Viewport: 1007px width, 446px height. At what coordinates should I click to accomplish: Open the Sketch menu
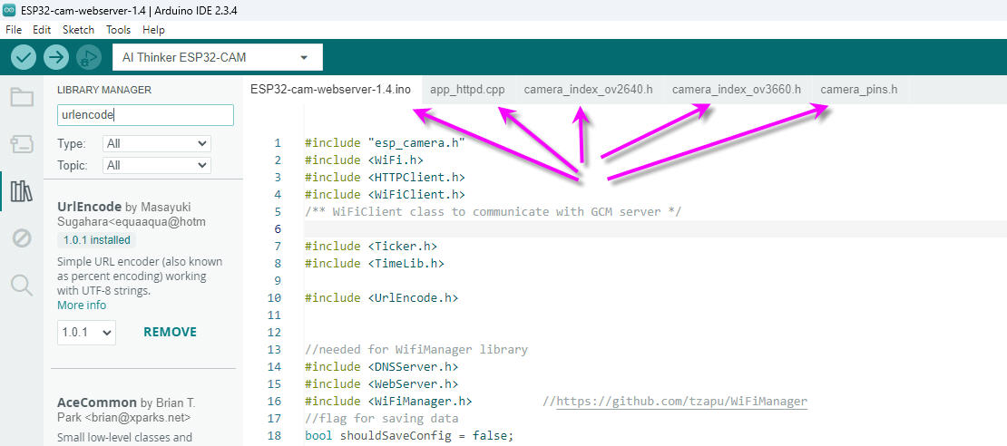[x=78, y=29]
